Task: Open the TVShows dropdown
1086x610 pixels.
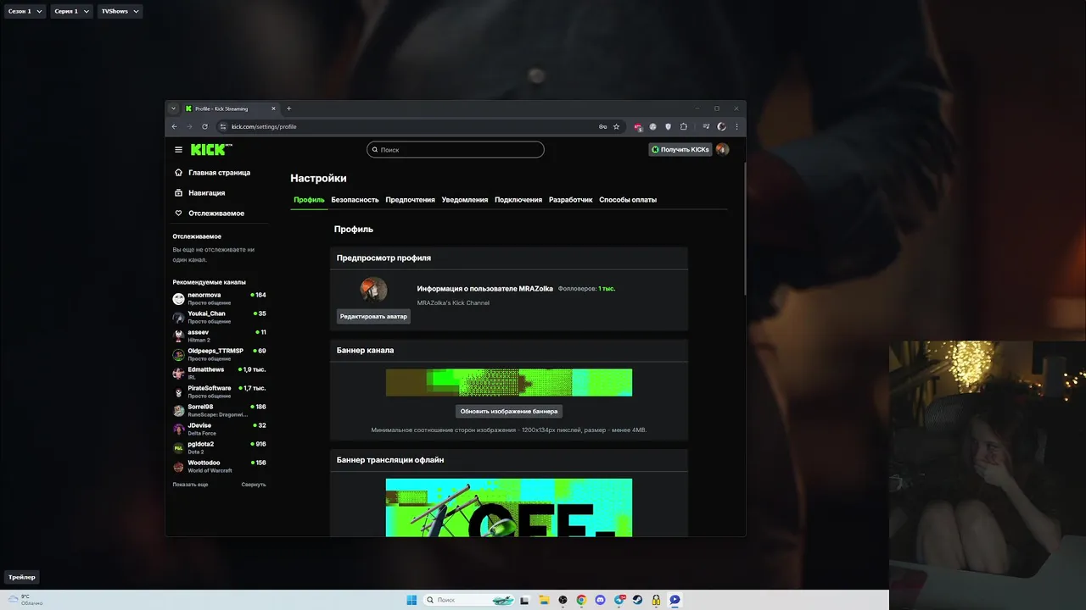Action: pos(119,12)
